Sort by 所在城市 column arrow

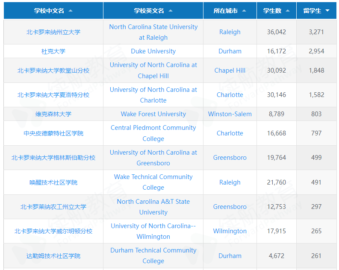point(244,11)
